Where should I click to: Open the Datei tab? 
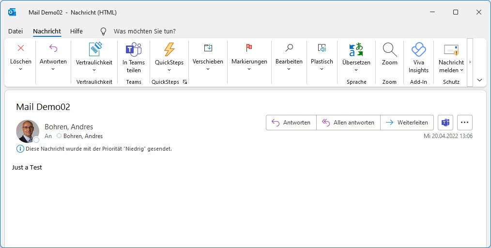coord(15,31)
